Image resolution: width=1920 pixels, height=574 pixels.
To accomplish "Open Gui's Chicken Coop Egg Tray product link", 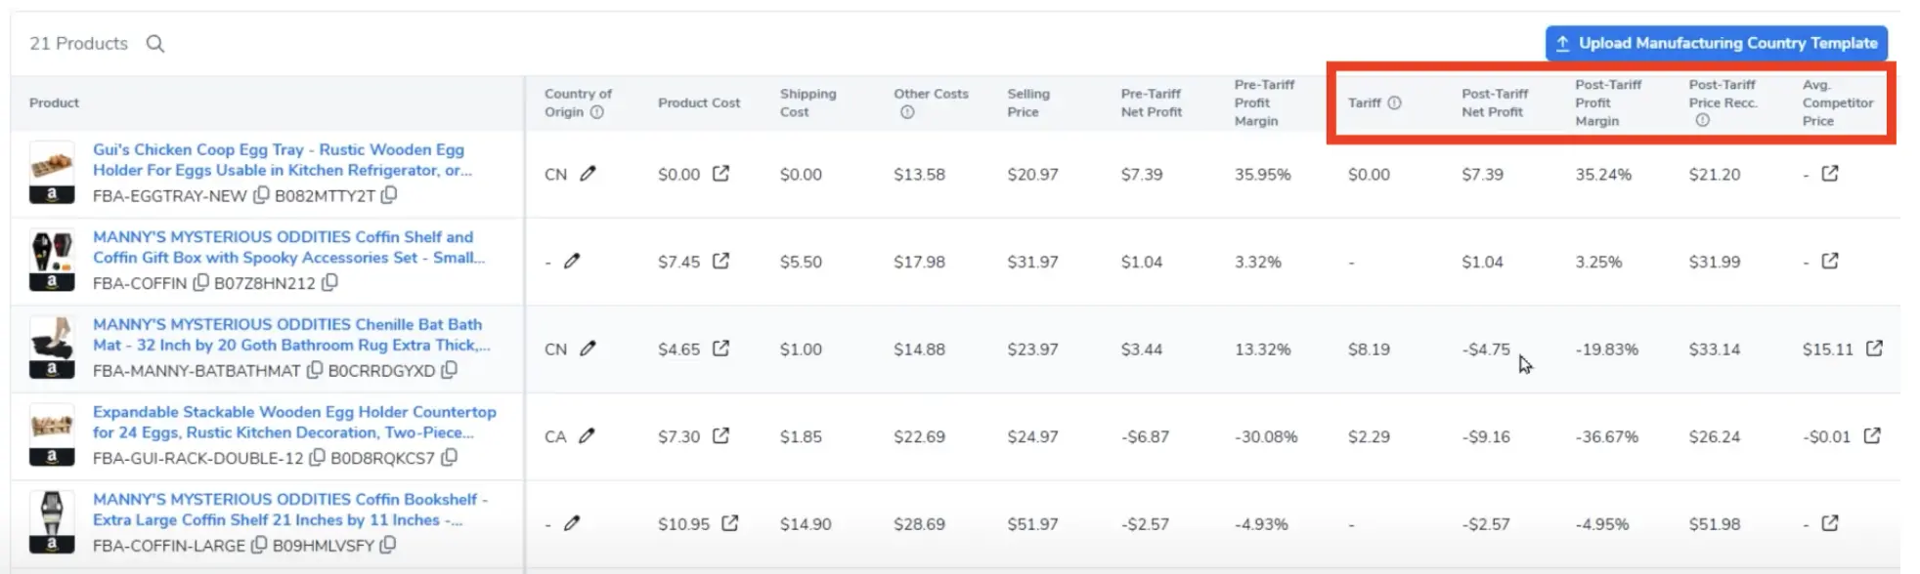I will 283,160.
